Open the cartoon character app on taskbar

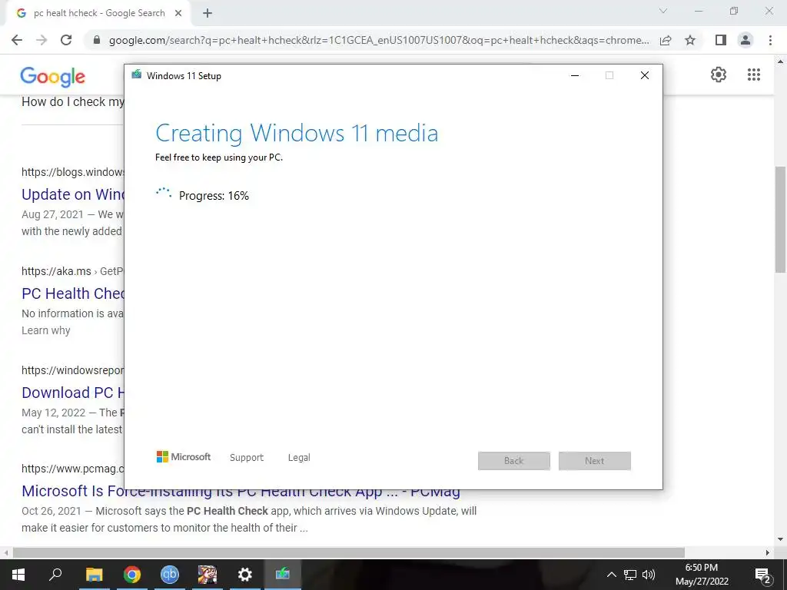pyautogui.click(x=208, y=575)
